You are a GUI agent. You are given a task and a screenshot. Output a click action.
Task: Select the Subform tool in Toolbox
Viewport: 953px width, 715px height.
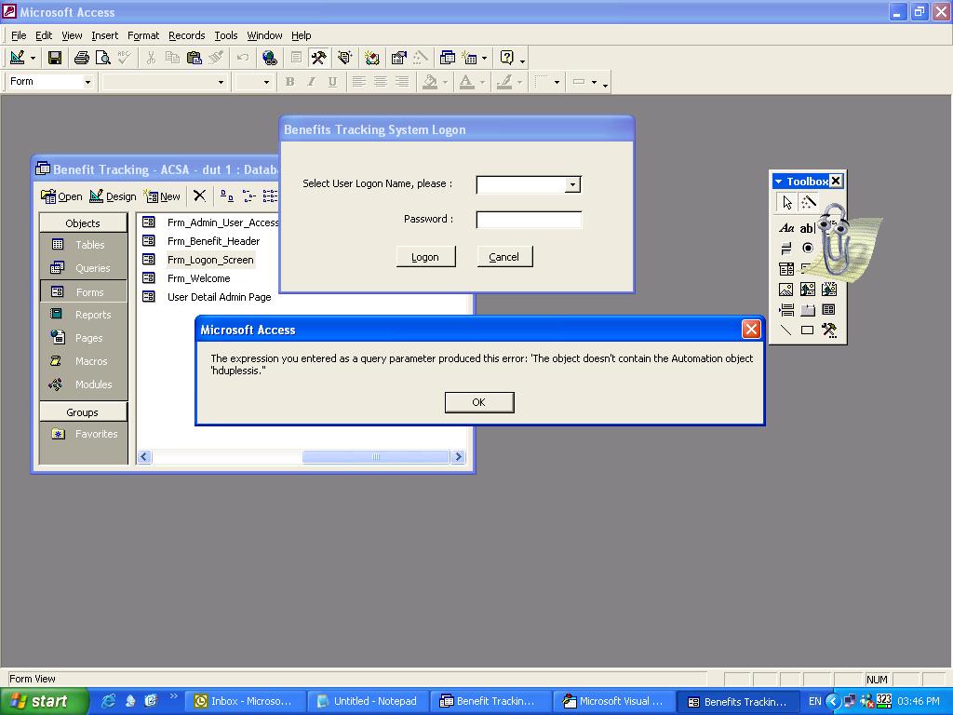click(x=829, y=310)
